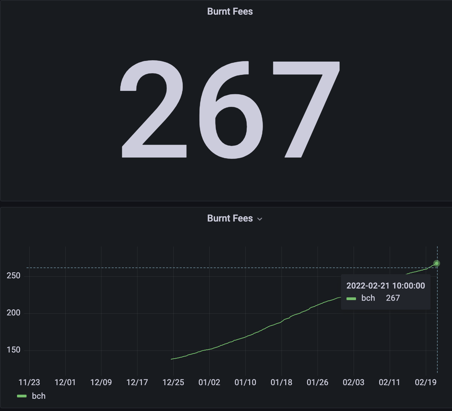Click the green series swatch inside the tooltip
The width and height of the screenshot is (452, 411).
point(351,298)
